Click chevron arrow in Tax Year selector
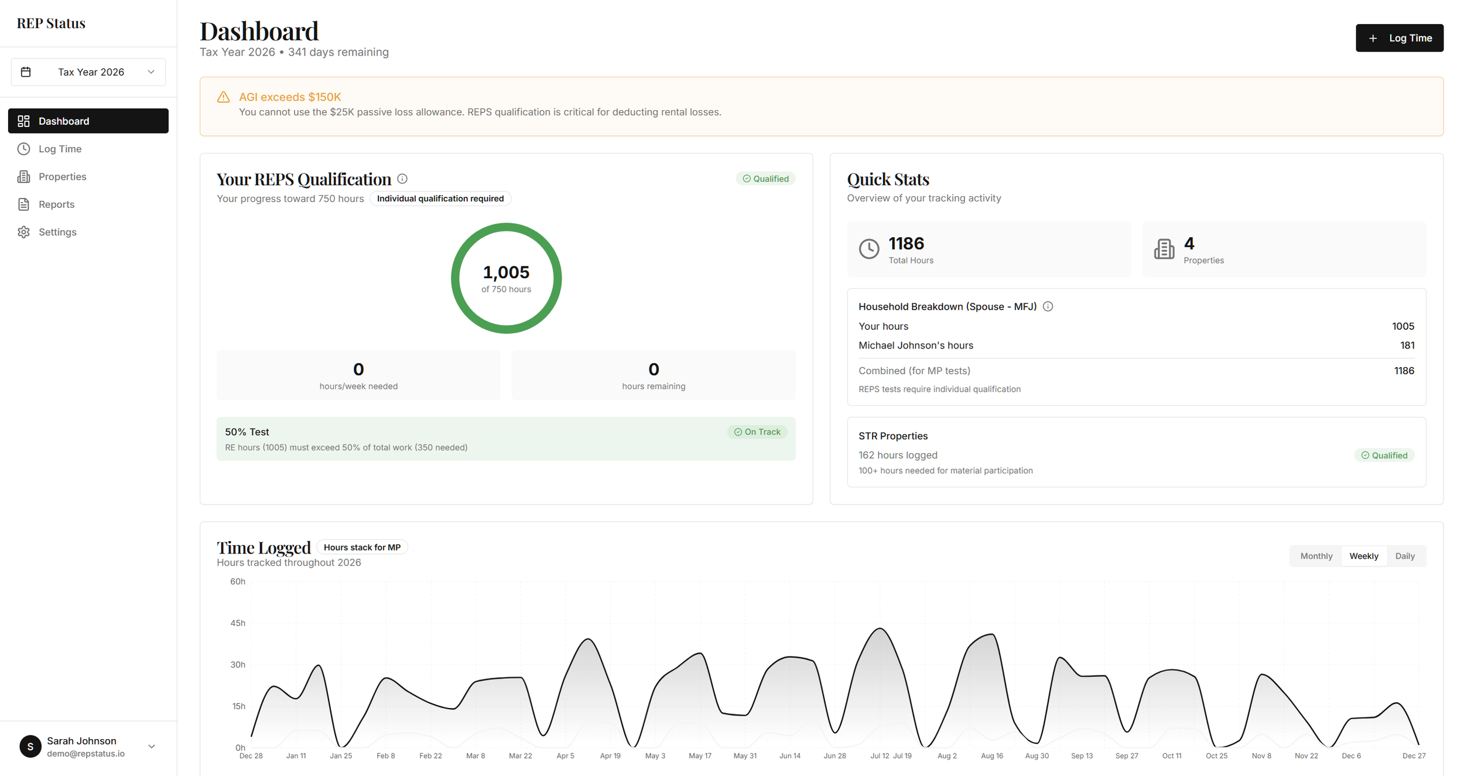 pyautogui.click(x=151, y=72)
